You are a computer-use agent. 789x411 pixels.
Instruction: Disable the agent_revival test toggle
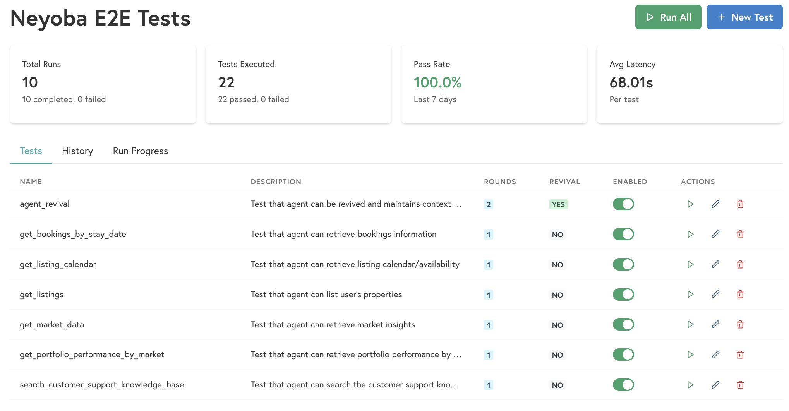pos(623,204)
